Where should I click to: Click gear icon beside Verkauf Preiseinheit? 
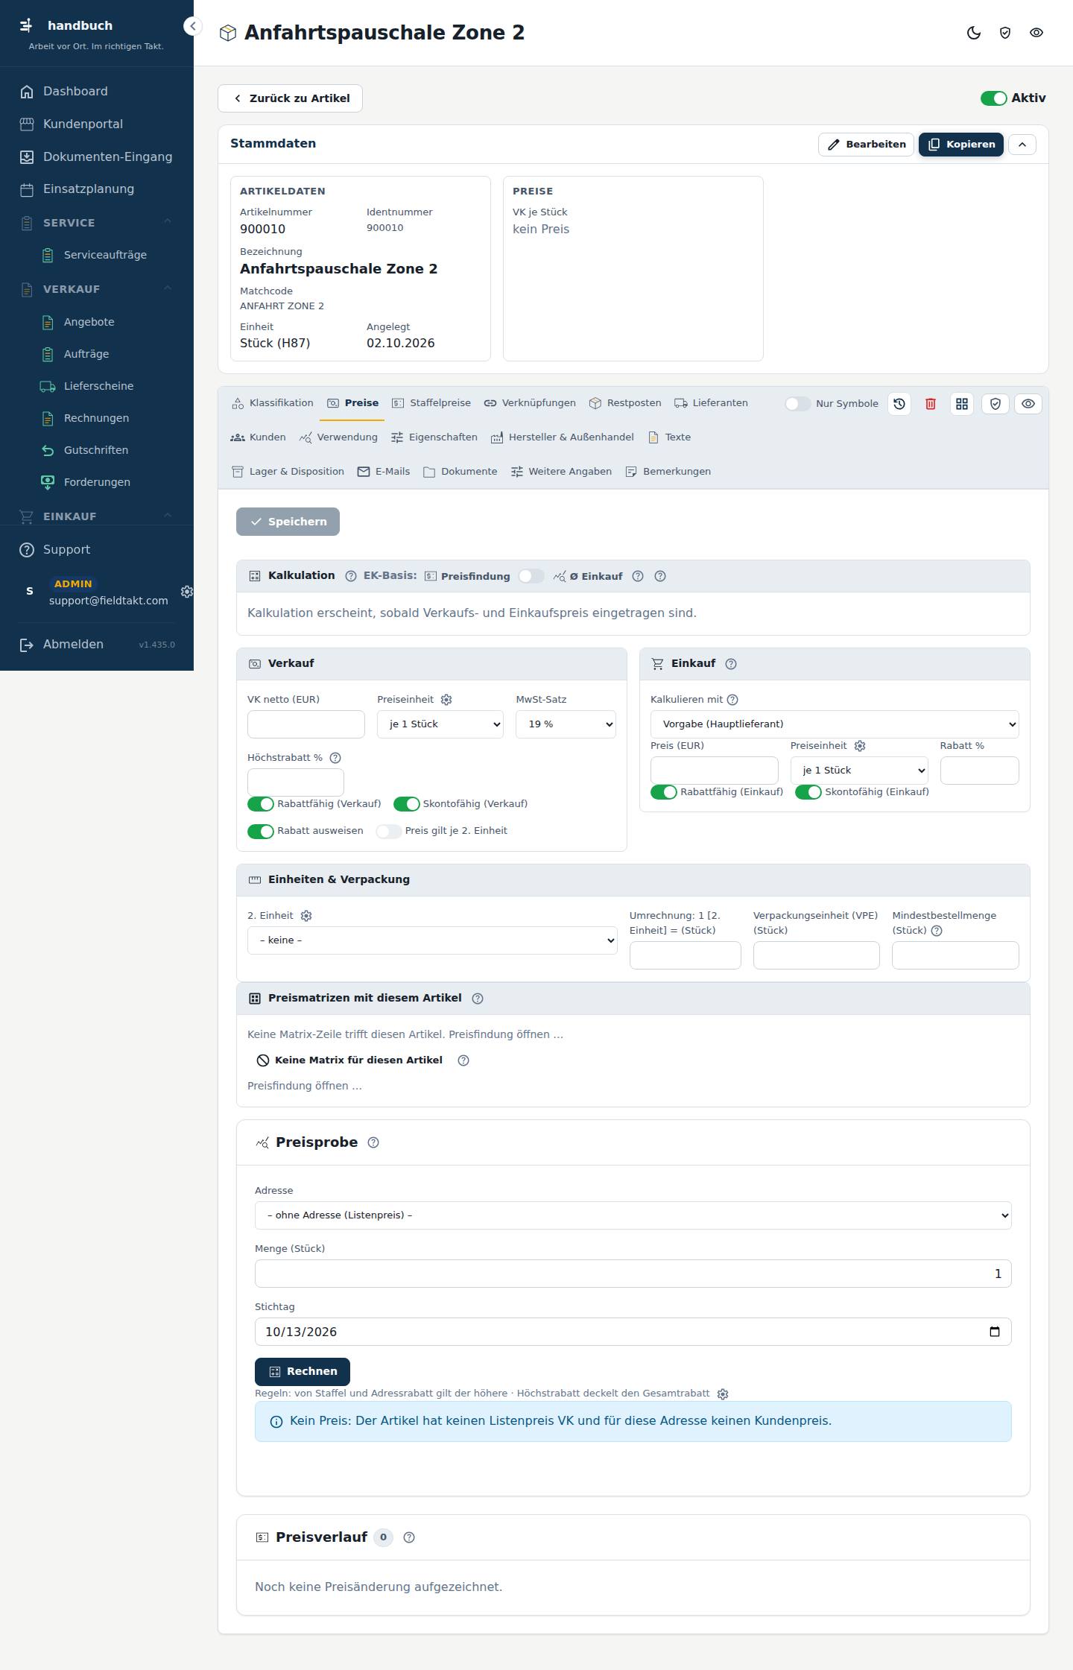pyautogui.click(x=446, y=700)
